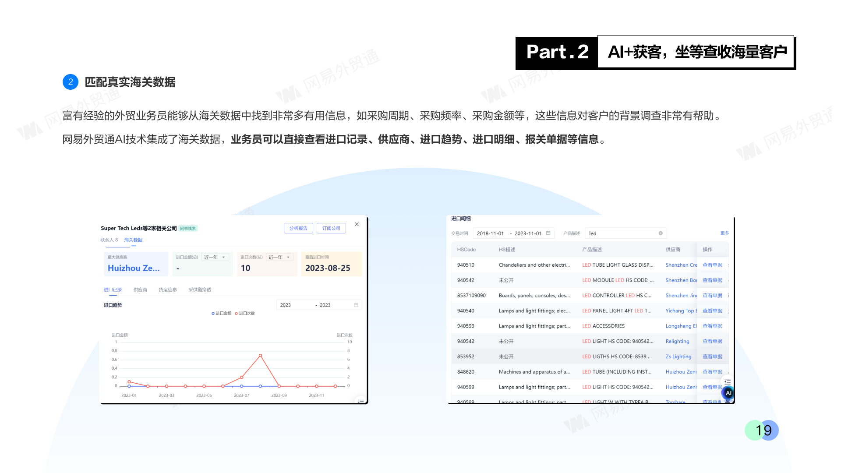Click the 分析报告 button
841x473 pixels.
(x=298, y=228)
